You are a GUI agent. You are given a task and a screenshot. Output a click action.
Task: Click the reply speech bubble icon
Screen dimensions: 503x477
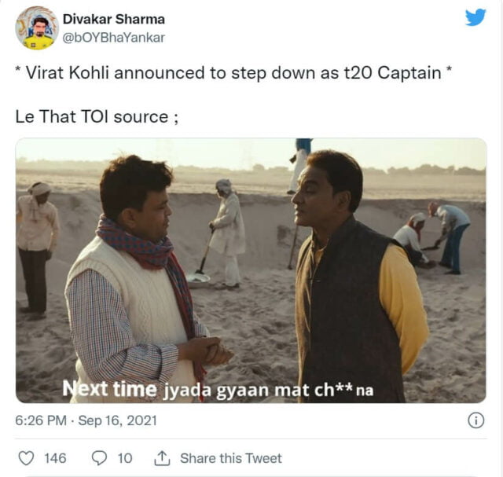pyautogui.click(x=99, y=458)
